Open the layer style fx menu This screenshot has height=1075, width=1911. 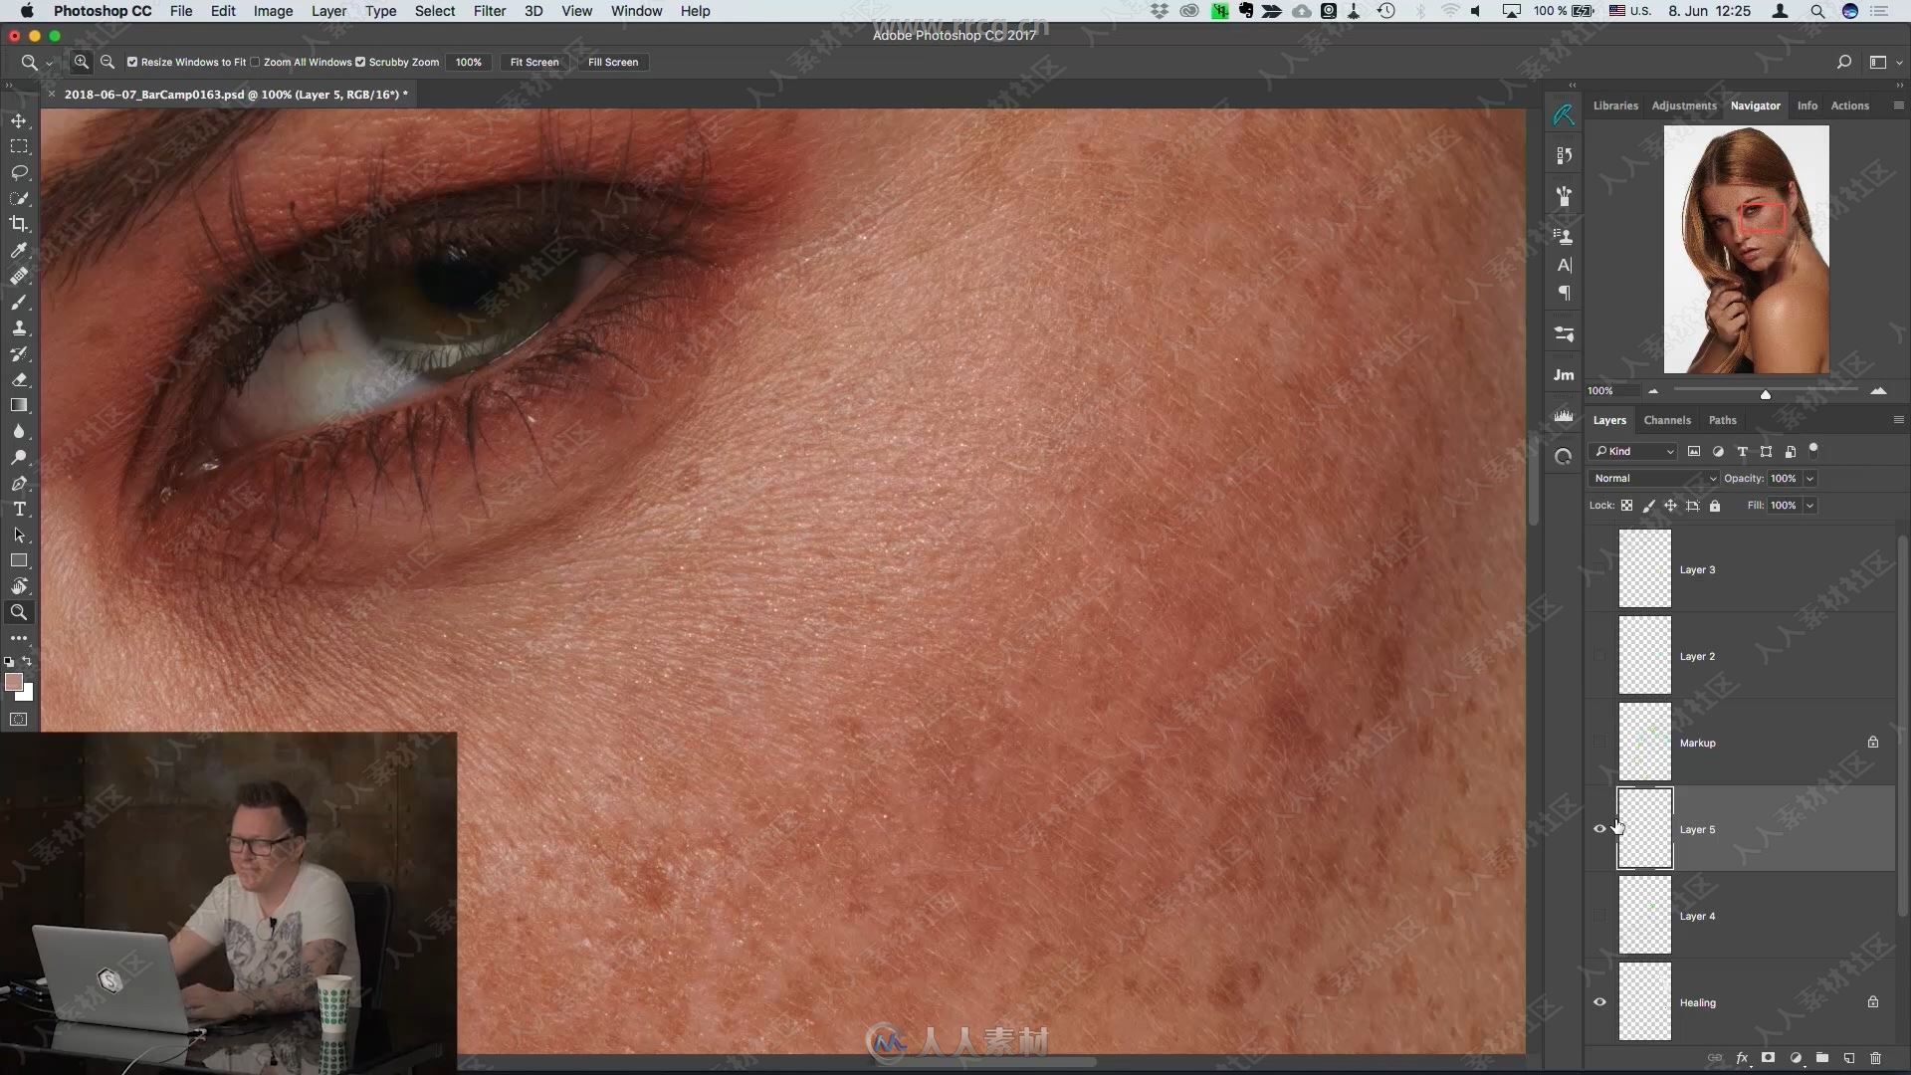pos(1742,1058)
